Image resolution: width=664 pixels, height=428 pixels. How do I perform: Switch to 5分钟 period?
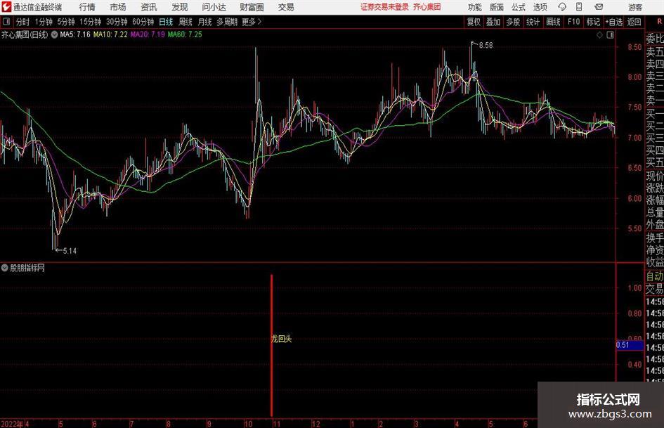point(66,22)
